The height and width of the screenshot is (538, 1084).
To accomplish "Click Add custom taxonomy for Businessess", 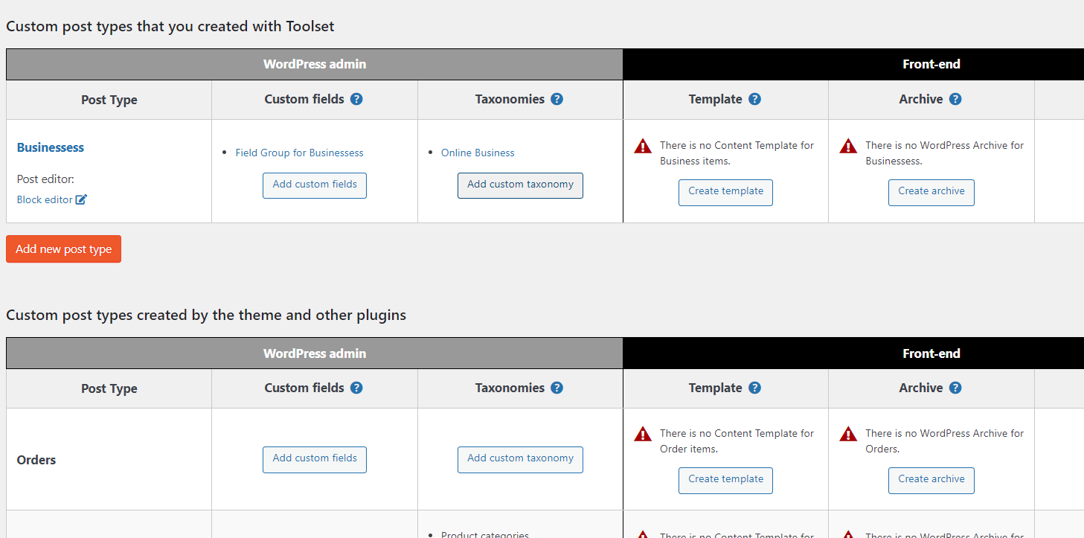I will tap(520, 185).
